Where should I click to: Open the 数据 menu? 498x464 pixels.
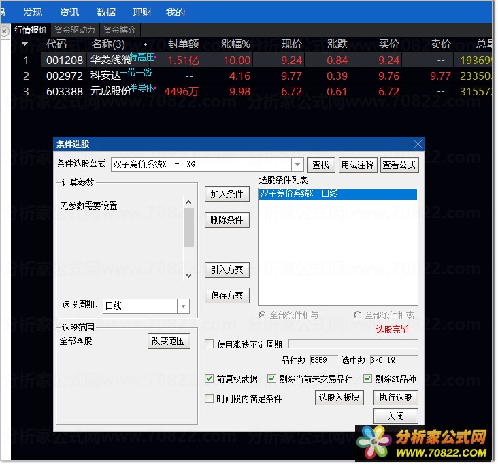105,12
